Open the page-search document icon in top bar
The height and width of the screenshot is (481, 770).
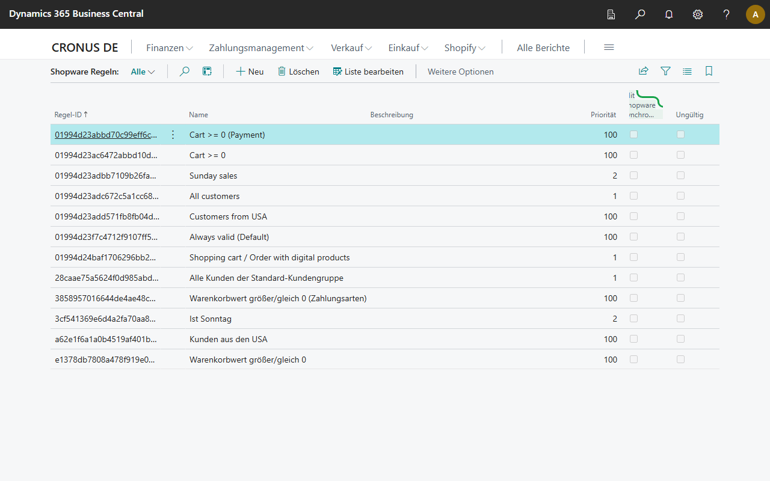coord(611,14)
